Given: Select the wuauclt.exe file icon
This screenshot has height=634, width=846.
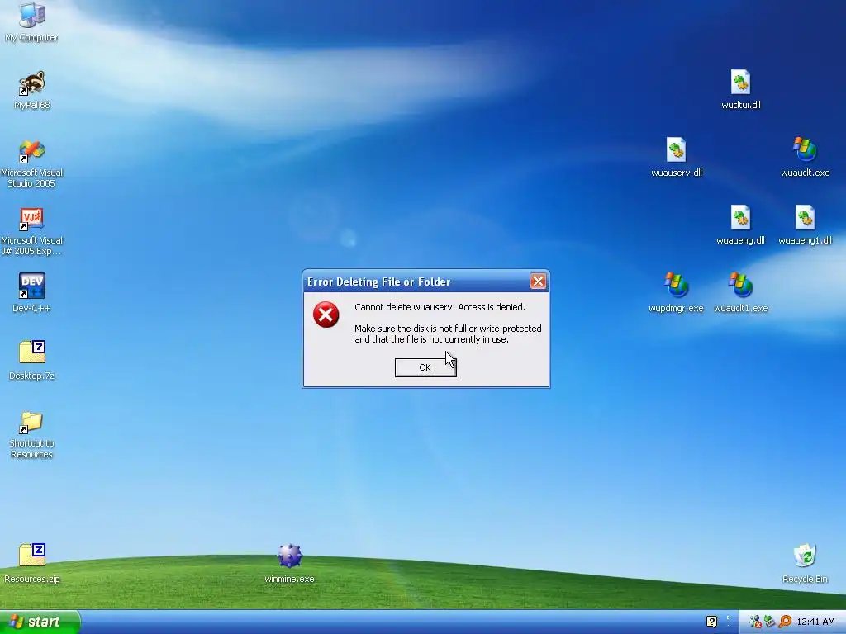Looking at the screenshot, I should point(805,157).
